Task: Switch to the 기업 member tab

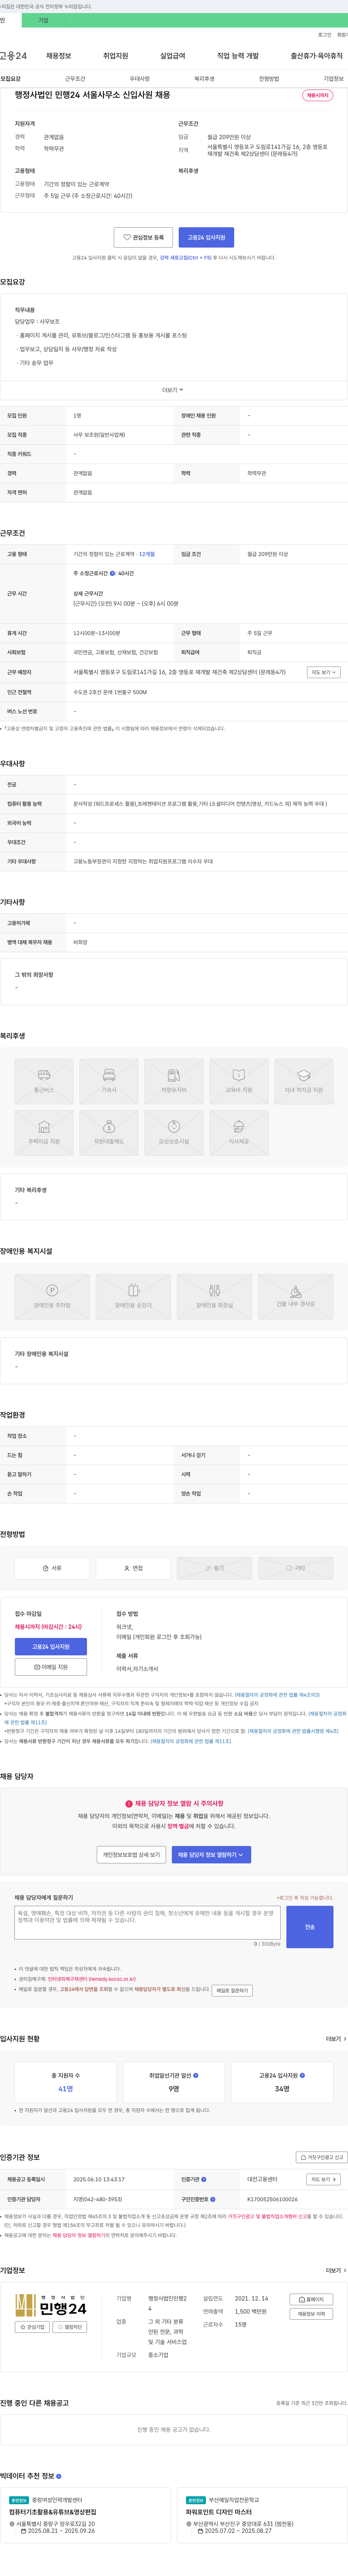Action: point(43,20)
